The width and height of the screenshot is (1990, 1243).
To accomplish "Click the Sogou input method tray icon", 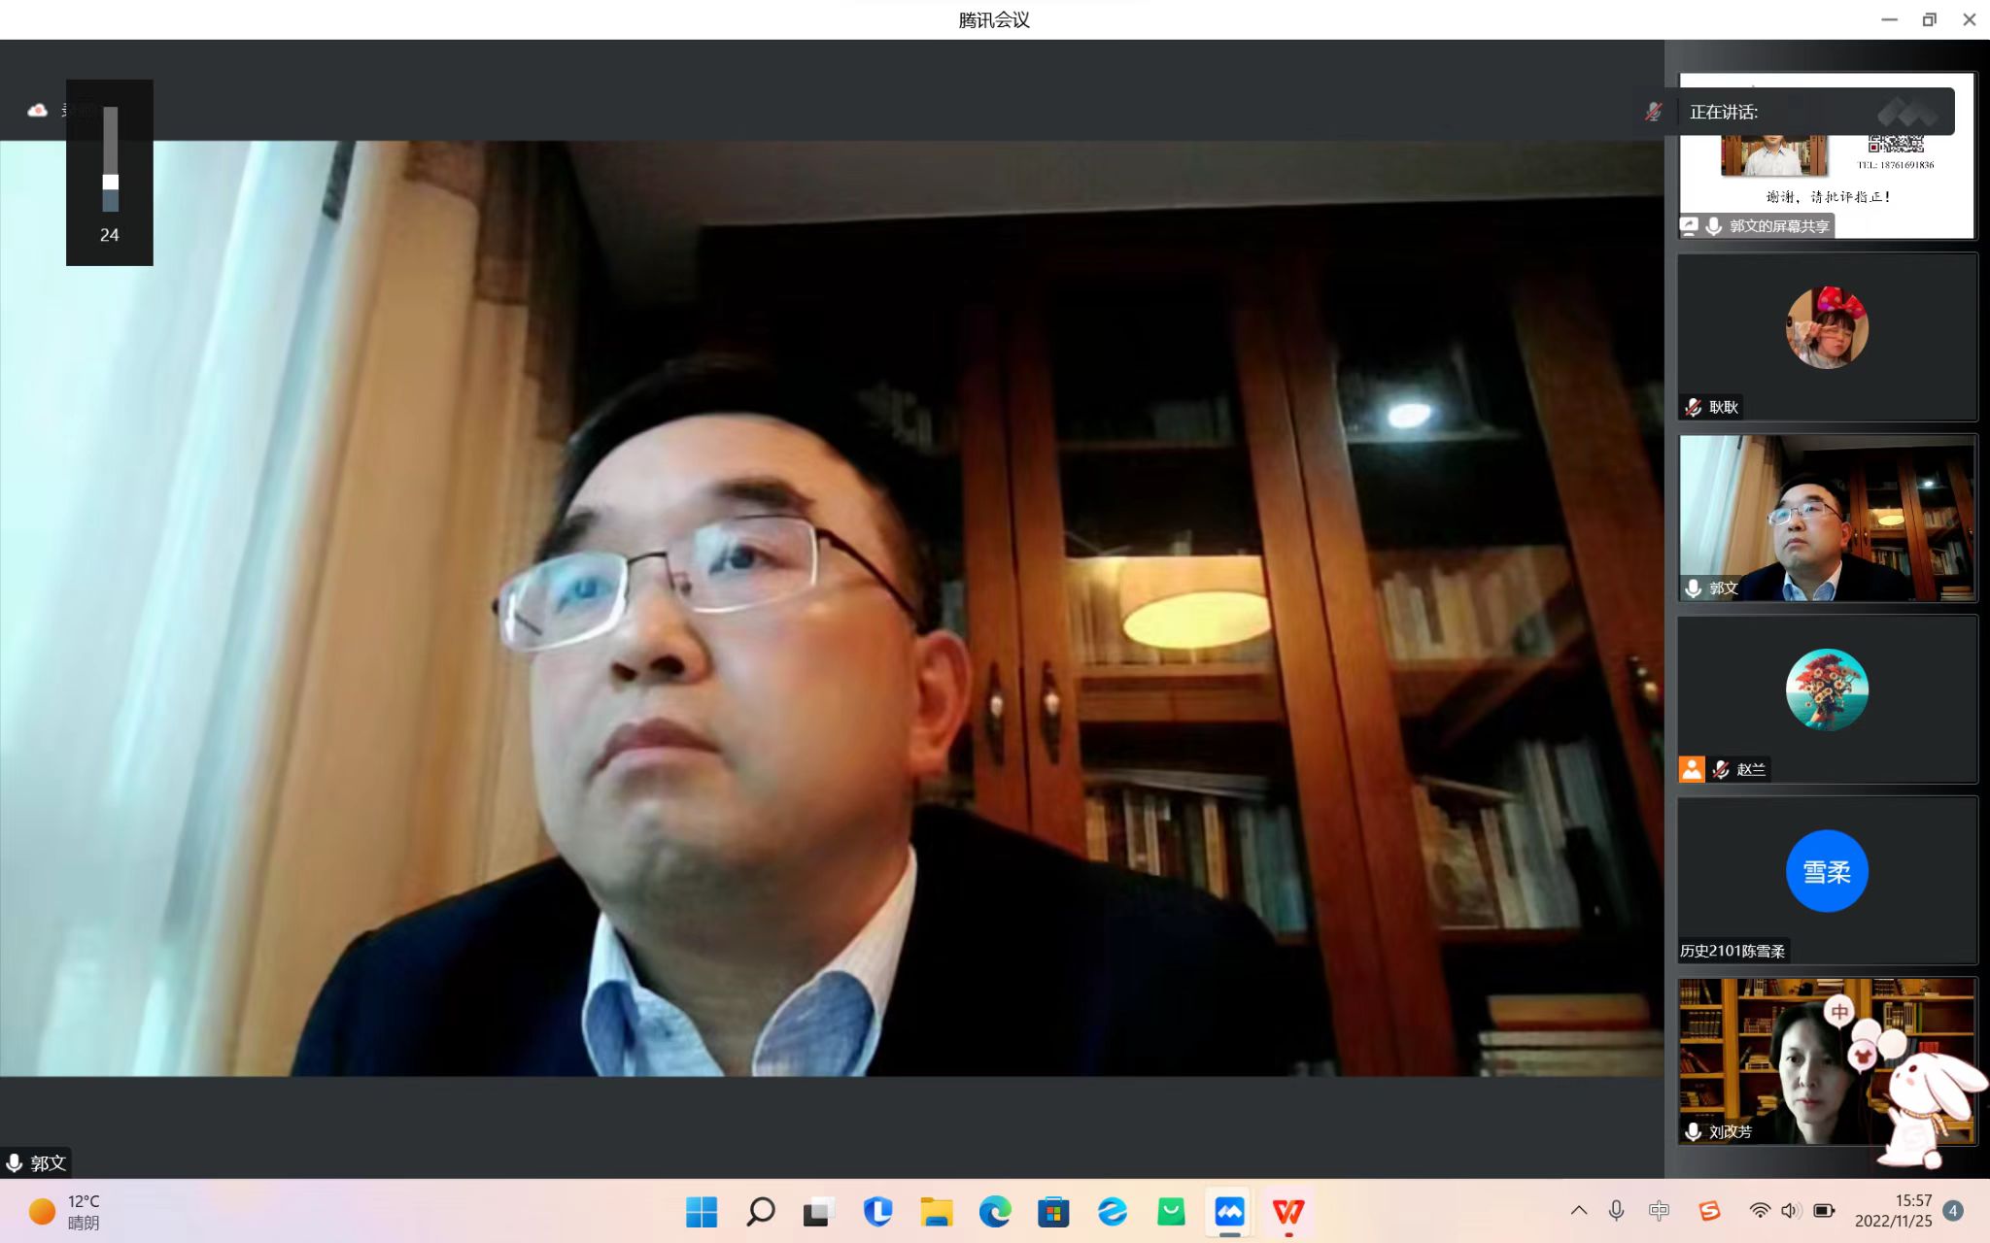I will pos(1709,1210).
